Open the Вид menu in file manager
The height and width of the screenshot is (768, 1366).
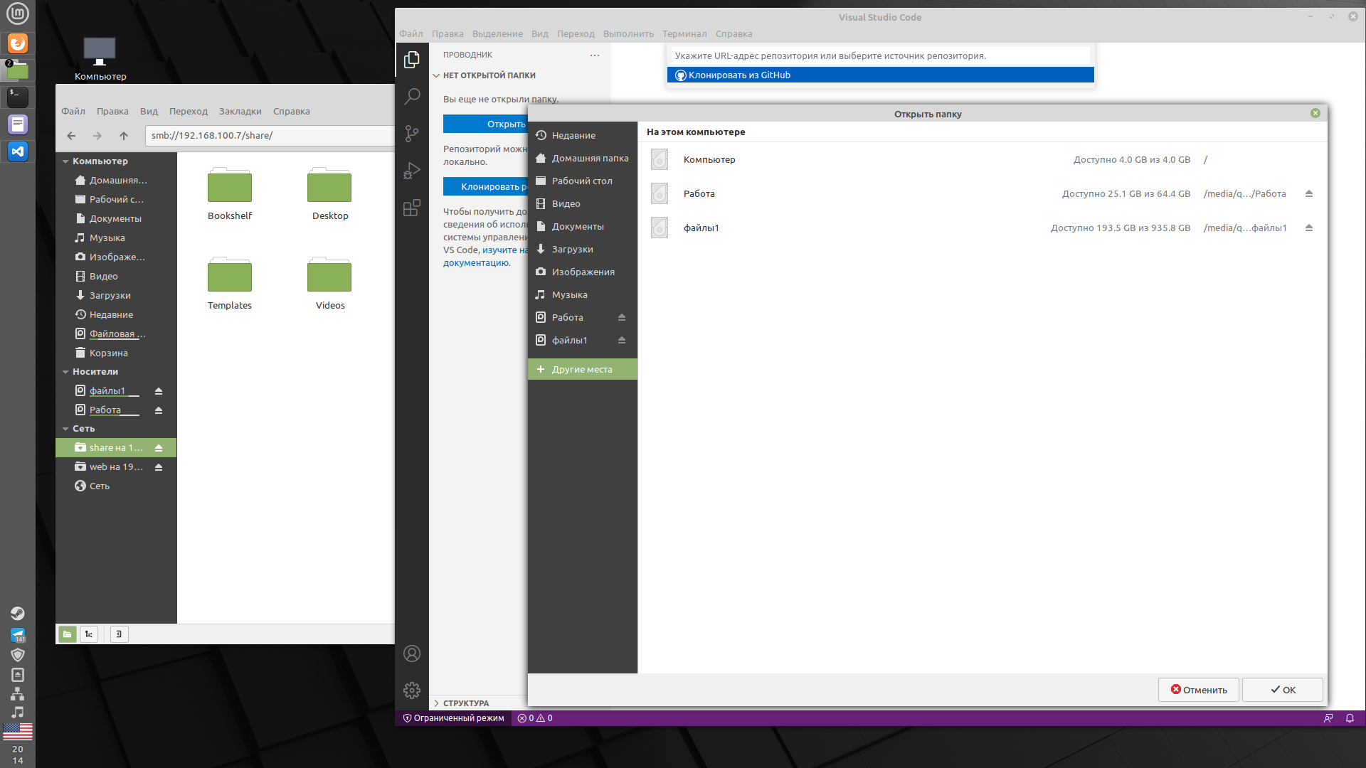click(149, 111)
